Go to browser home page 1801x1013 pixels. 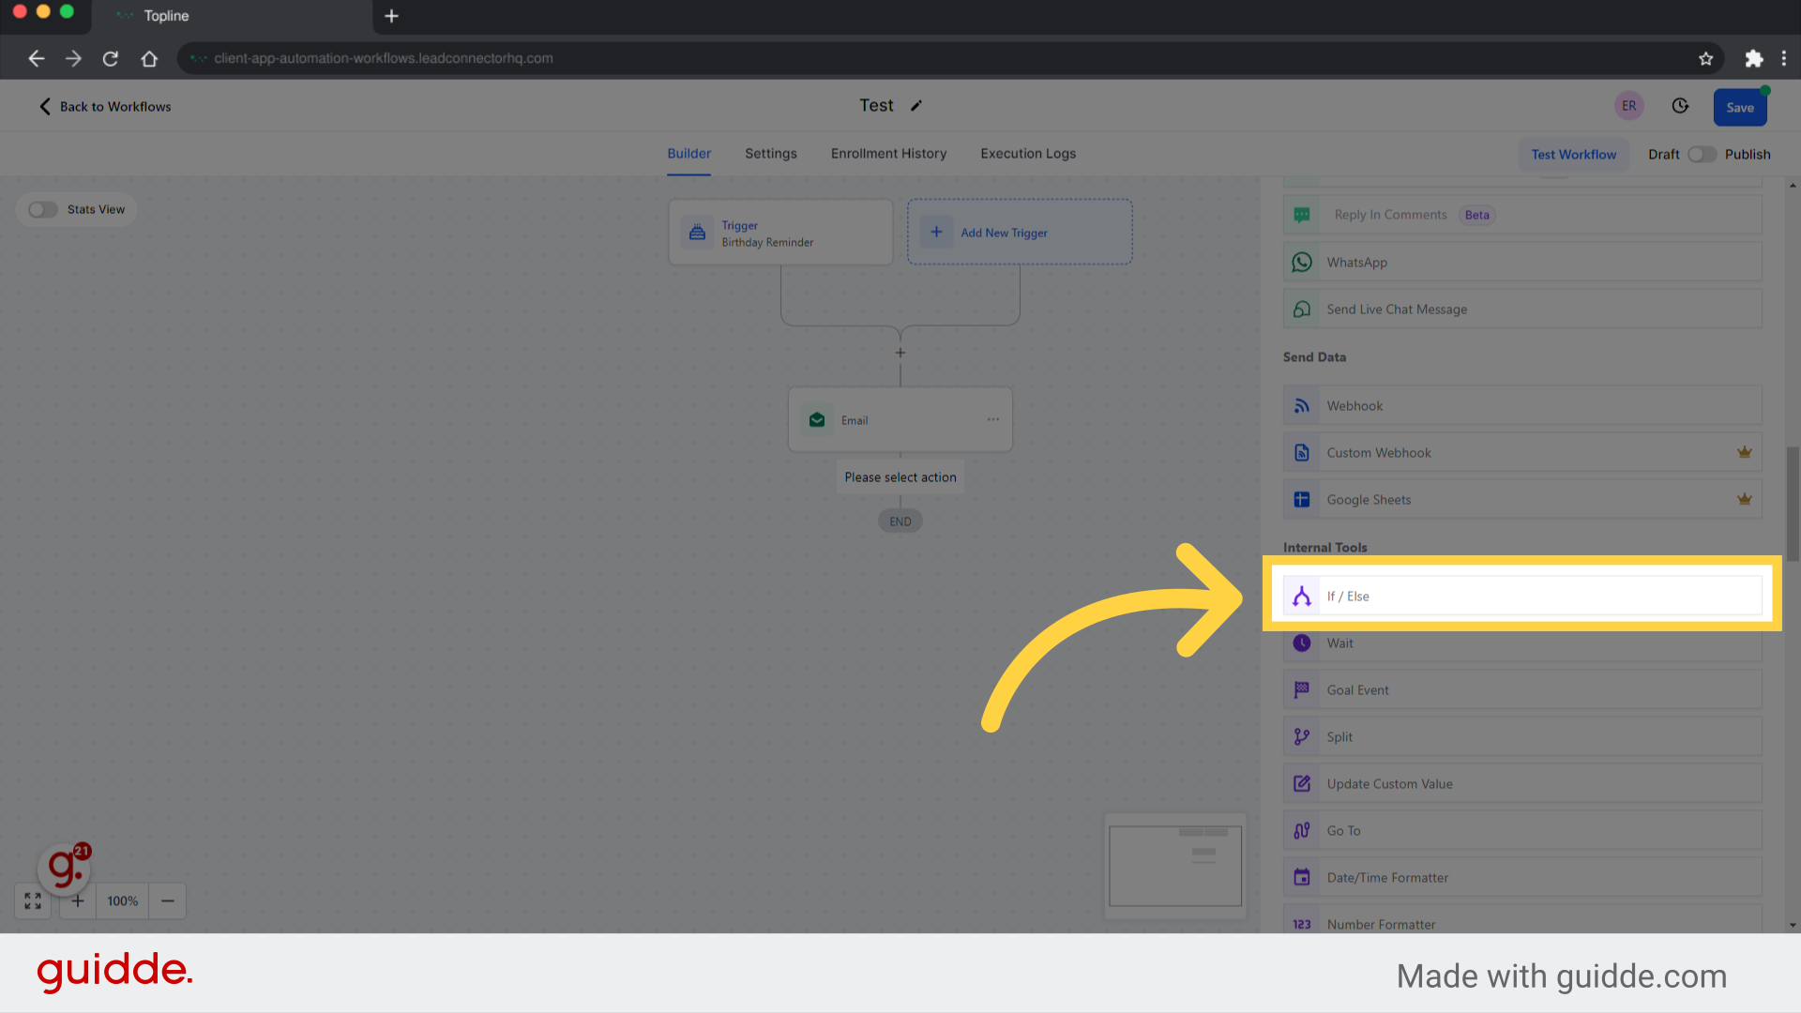click(149, 58)
